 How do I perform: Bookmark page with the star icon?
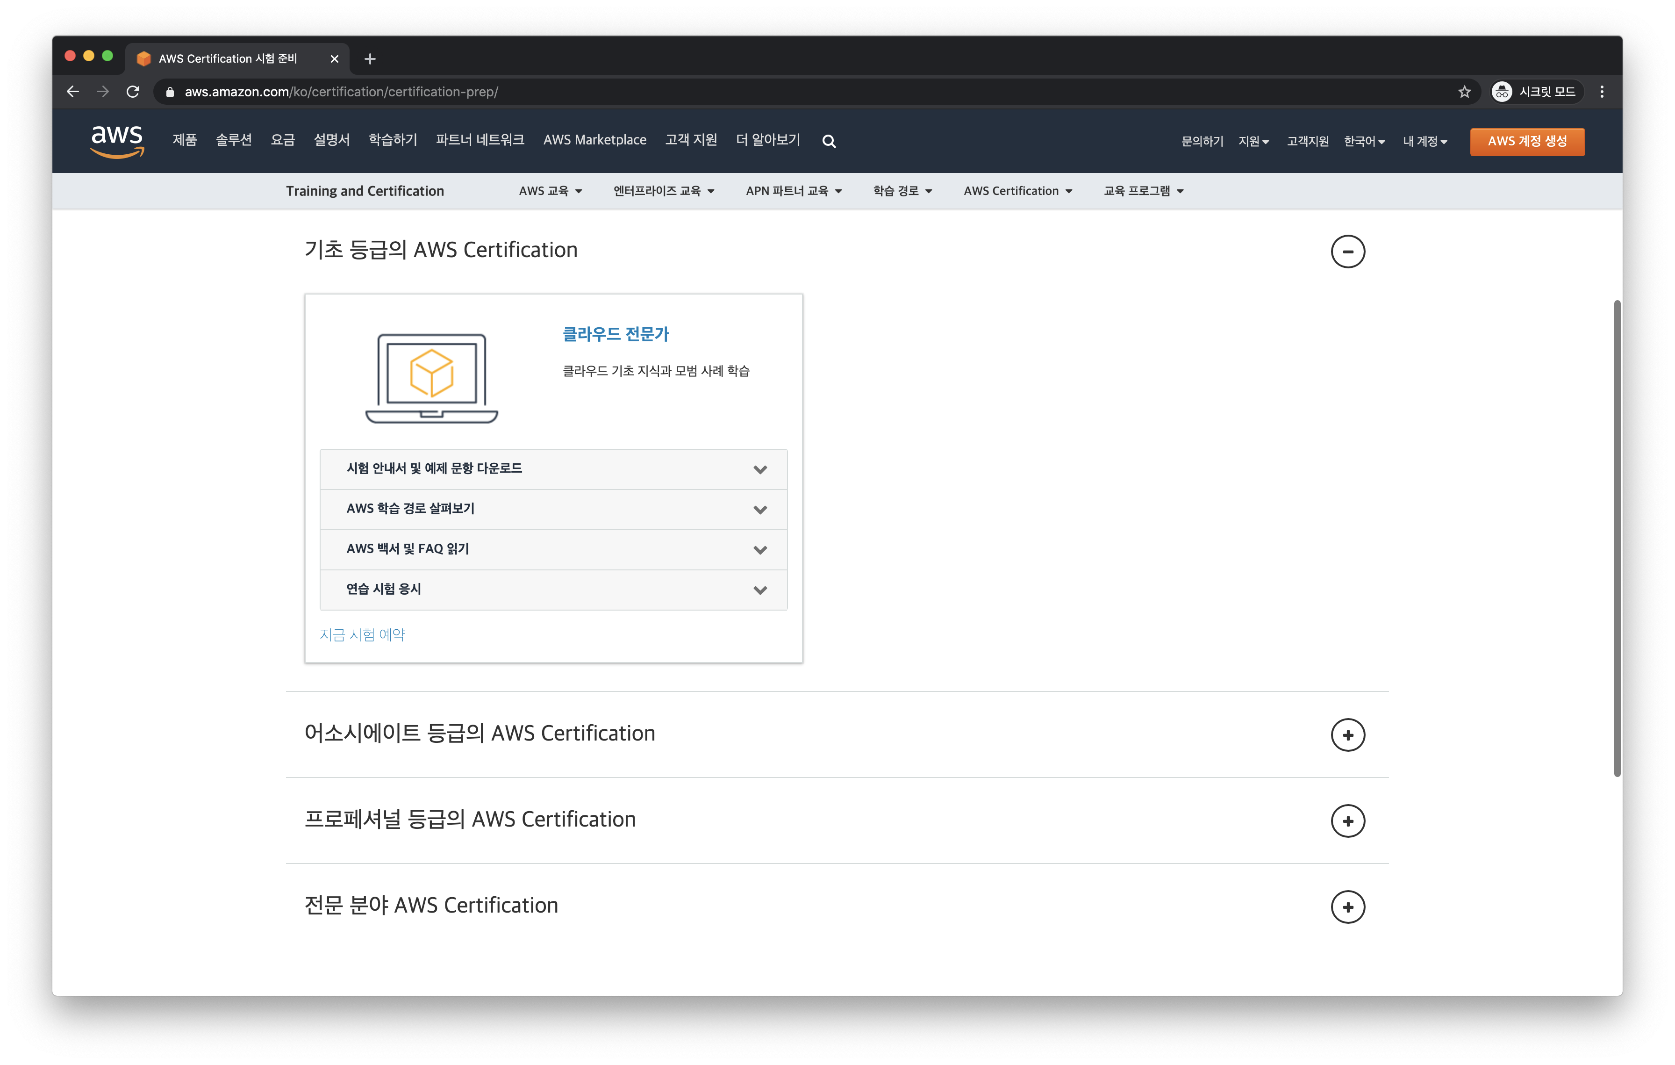click(x=1464, y=92)
